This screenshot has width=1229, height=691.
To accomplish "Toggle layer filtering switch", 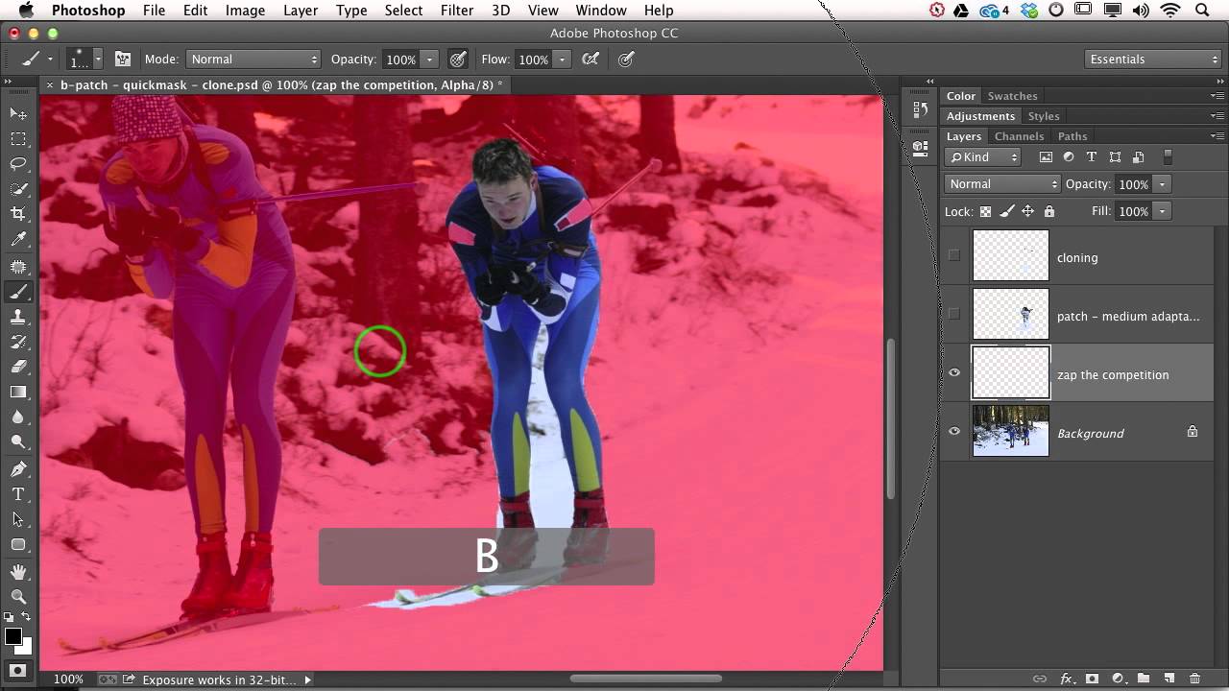I will (1168, 156).
